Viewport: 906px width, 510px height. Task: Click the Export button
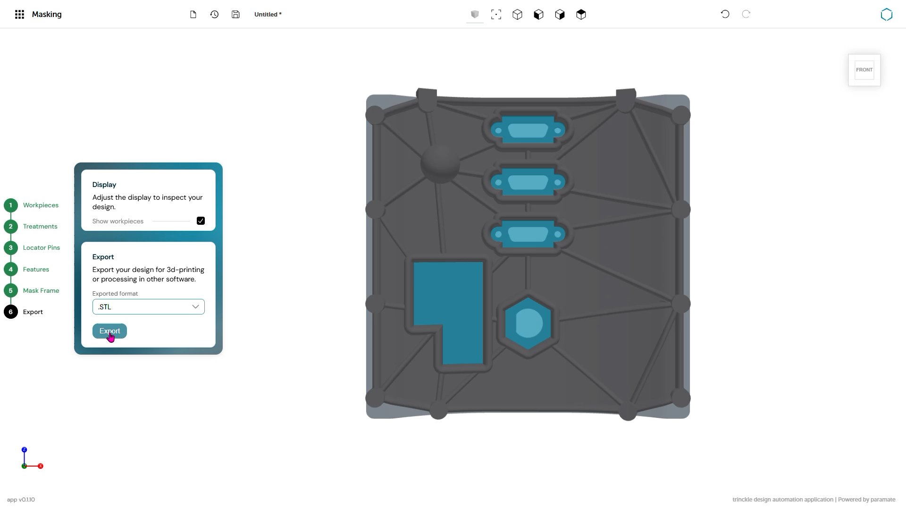click(x=109, y=331)
